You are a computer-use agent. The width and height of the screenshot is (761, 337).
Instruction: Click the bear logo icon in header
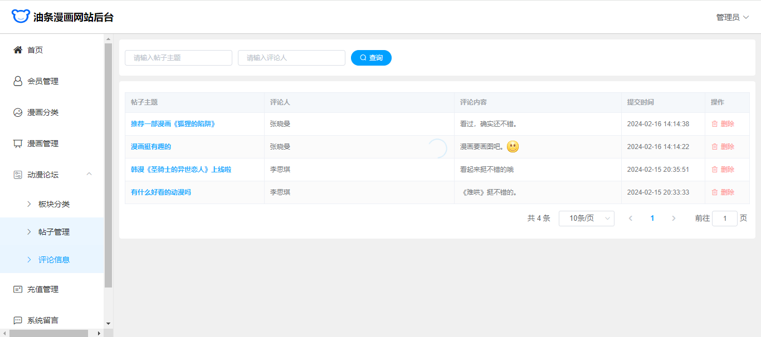21,17
